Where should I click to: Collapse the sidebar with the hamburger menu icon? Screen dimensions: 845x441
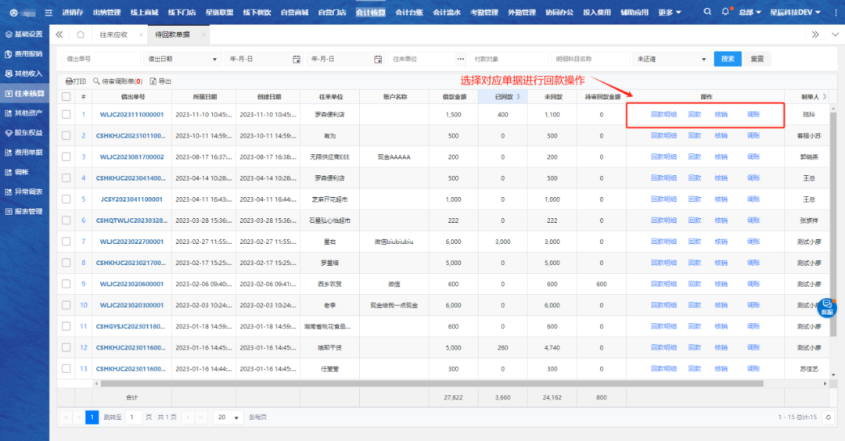tap(49, 13)
